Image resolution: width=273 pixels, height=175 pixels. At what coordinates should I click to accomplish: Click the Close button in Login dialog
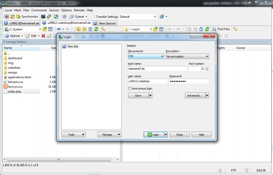point(179,135)
